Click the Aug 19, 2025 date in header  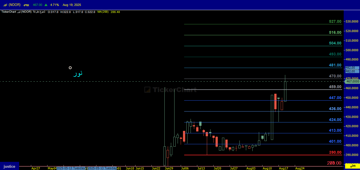tap(72, 5)
